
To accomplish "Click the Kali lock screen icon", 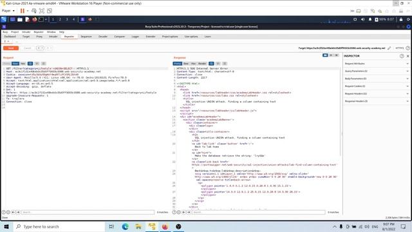I will pyautogui.click(x=401, y=19).
